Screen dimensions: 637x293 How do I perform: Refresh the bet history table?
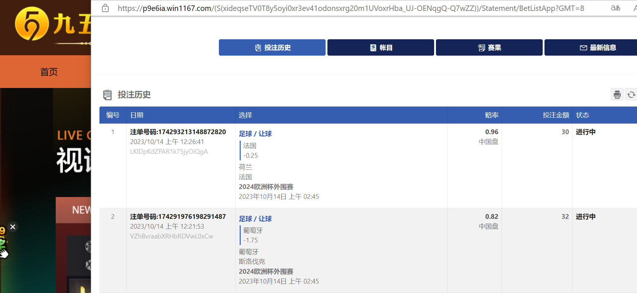point(631,95)
